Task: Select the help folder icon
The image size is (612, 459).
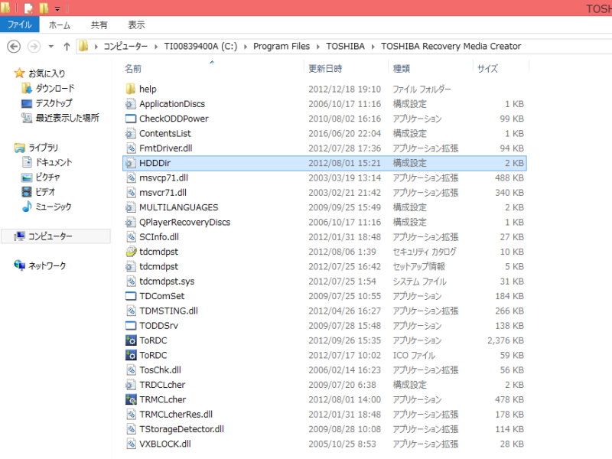Action: (x=131, y=89)
